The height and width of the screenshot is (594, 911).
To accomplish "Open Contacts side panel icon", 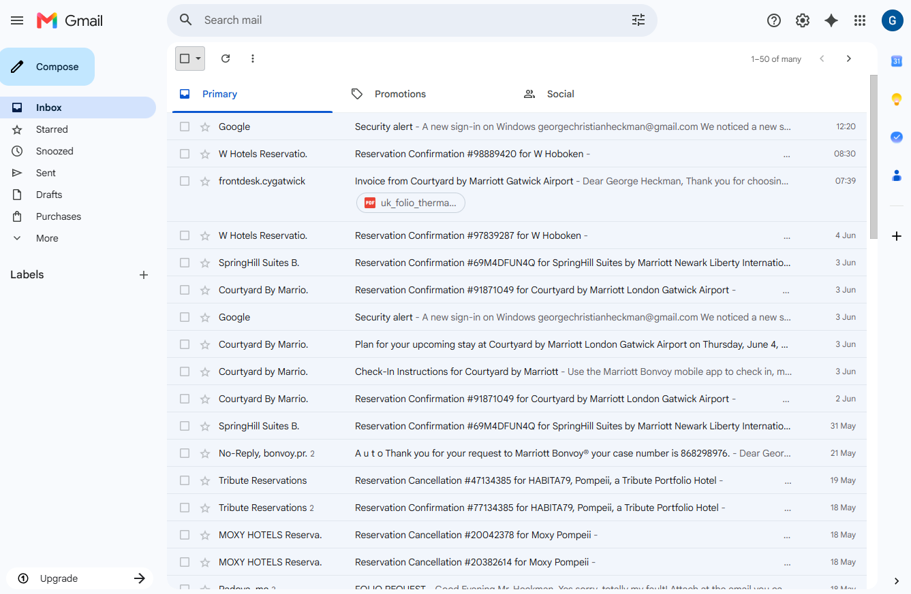I will (897, 176).
